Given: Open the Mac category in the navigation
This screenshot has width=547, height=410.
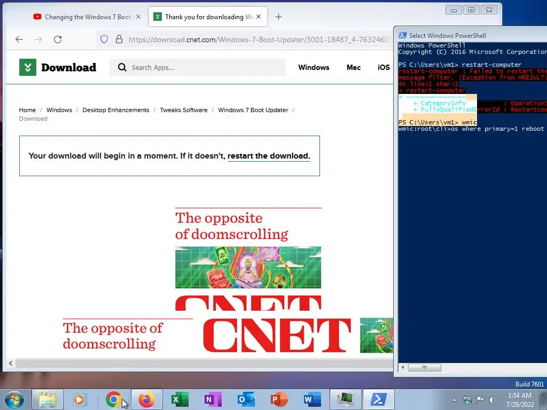Looking at the screenshot, I should coord(354,67).
